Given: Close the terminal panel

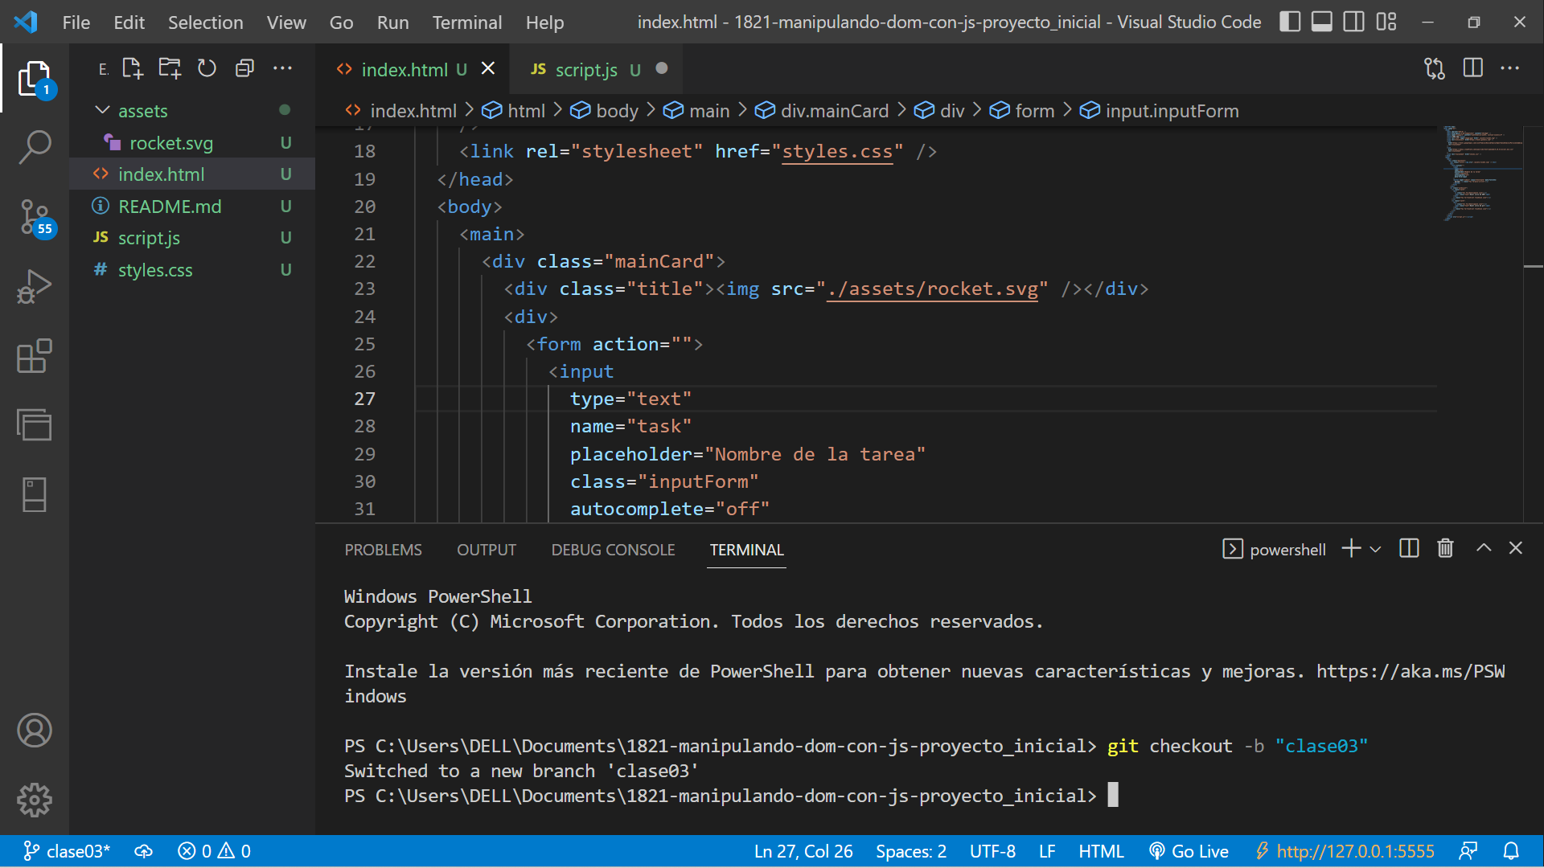Looking at the screenshot, I should pos(1516,548).
